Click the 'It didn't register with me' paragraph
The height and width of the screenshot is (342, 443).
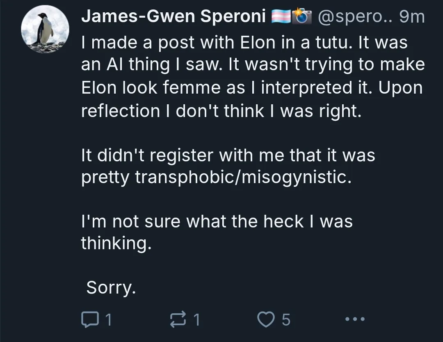[x=228, y=166]
